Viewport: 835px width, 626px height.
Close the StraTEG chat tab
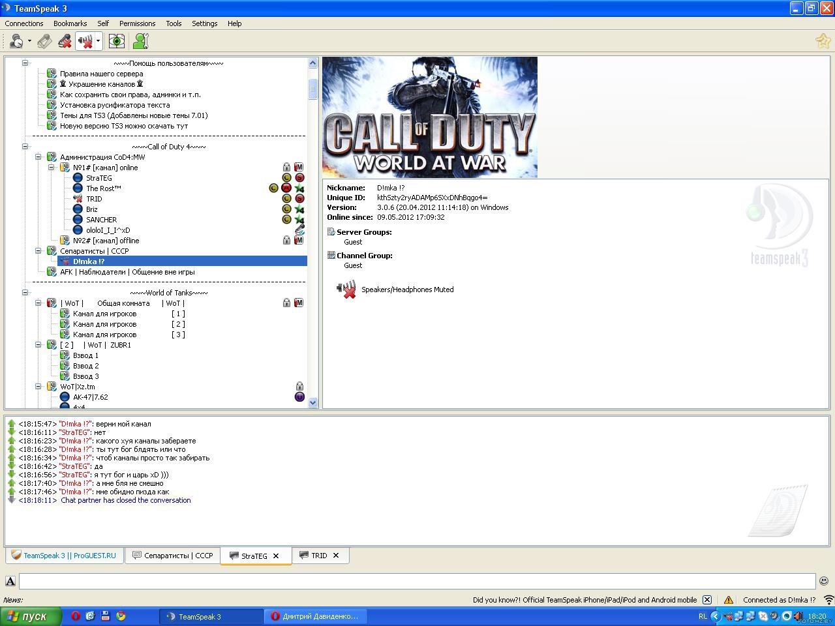click(x=276, y=556)
